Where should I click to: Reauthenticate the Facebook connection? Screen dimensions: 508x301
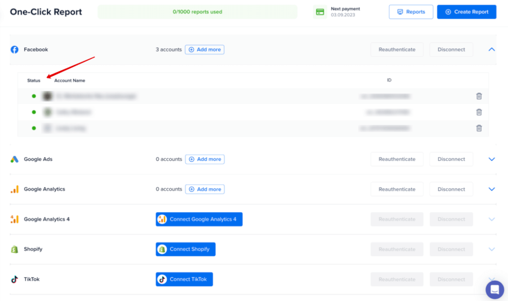pyautogui.click(x=397, y=49)
